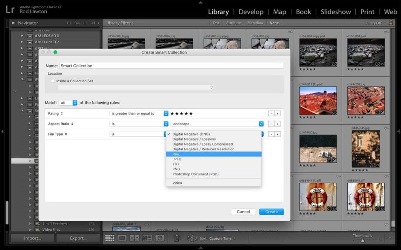Switch to Slideshow module
Viewport: 401px width, 250px height.
click(x=336, y=12)
